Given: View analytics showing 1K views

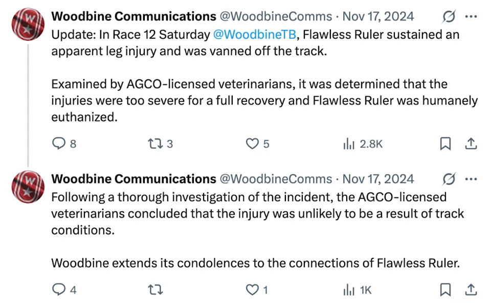Looking at the screenshot, I should 358,290.
